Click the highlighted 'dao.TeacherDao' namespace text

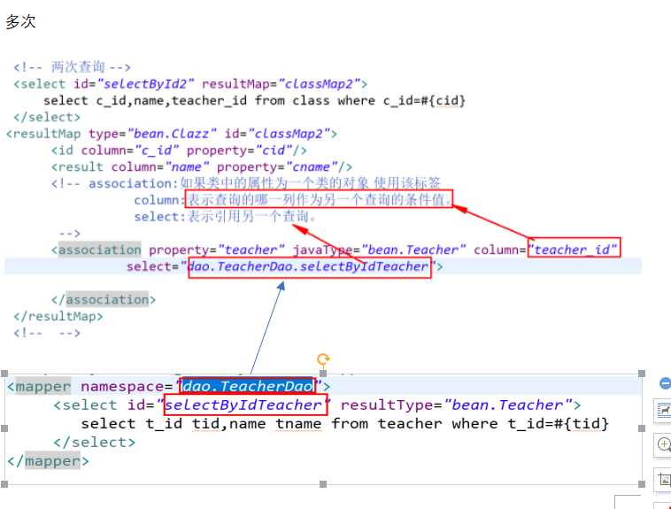coord(247,386)
